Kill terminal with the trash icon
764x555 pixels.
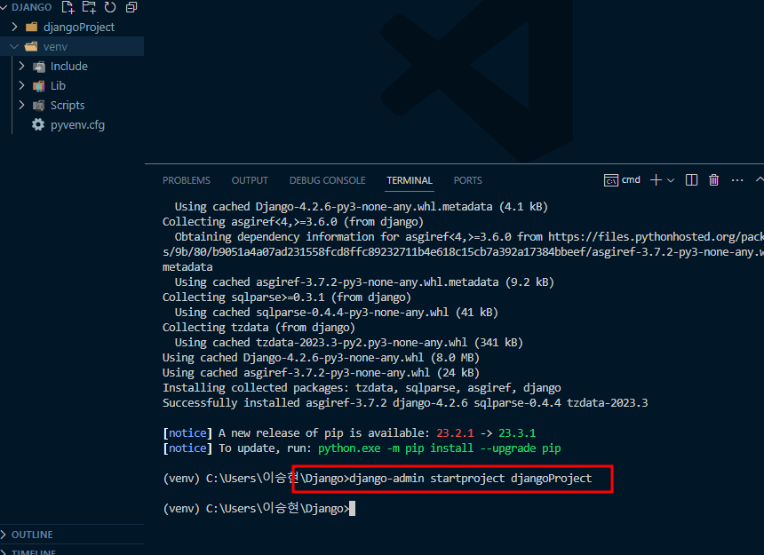[714, 180]
